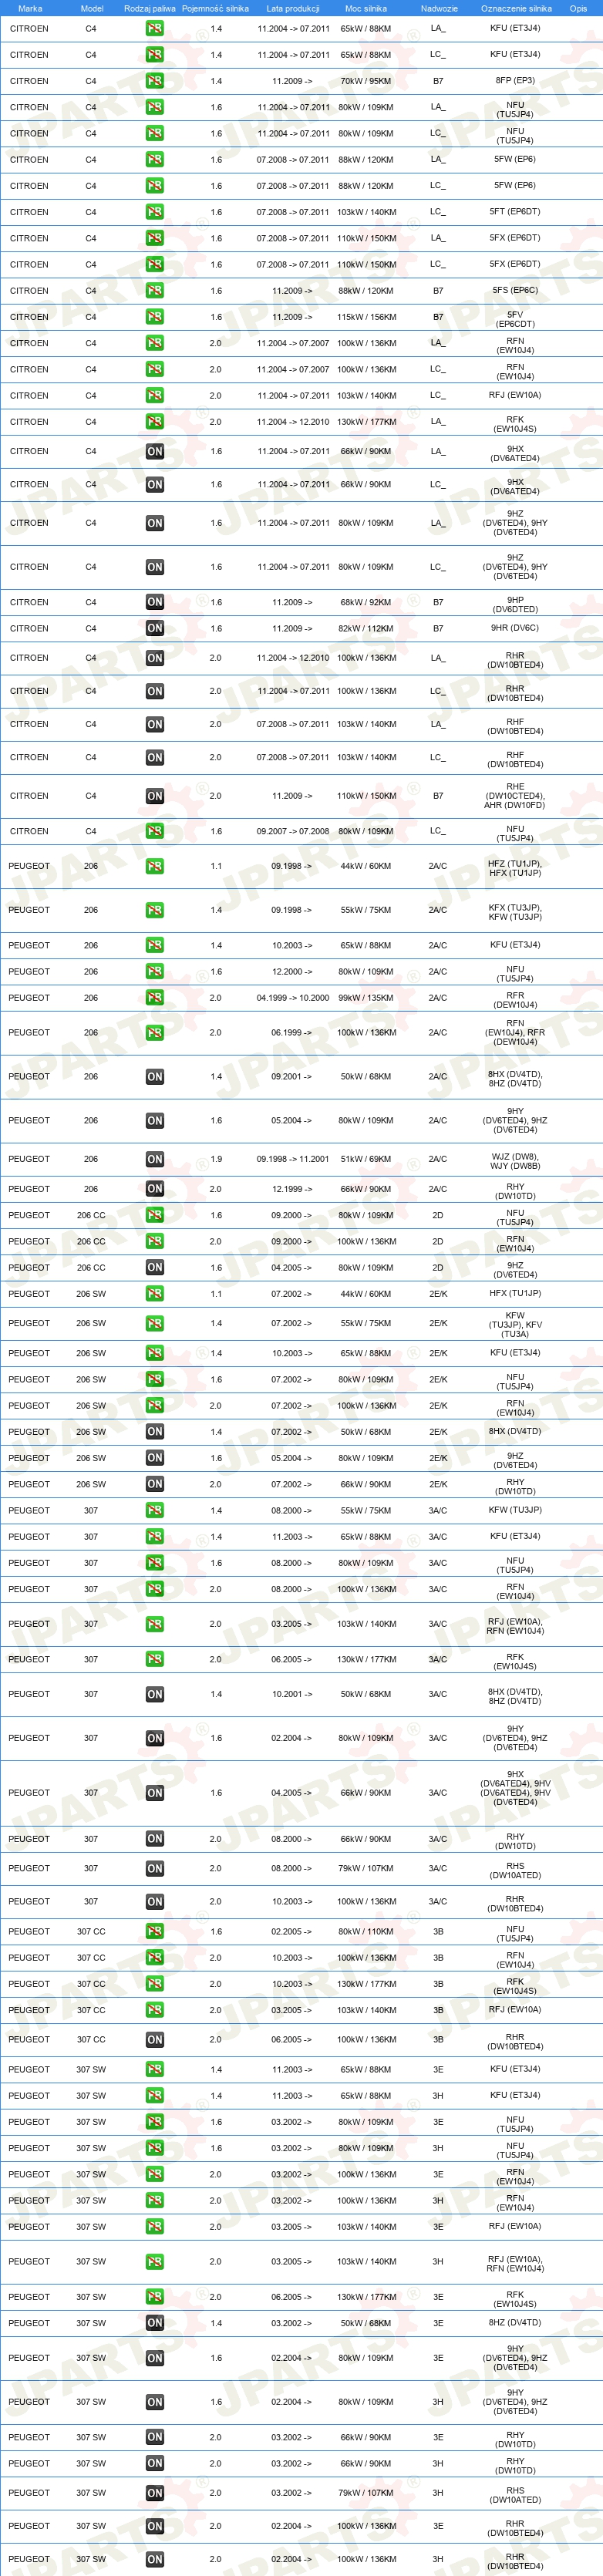Select the Moc silnika column header
Image resolution: width=603 pixels, height=2576 pixels.
point(366,8)
